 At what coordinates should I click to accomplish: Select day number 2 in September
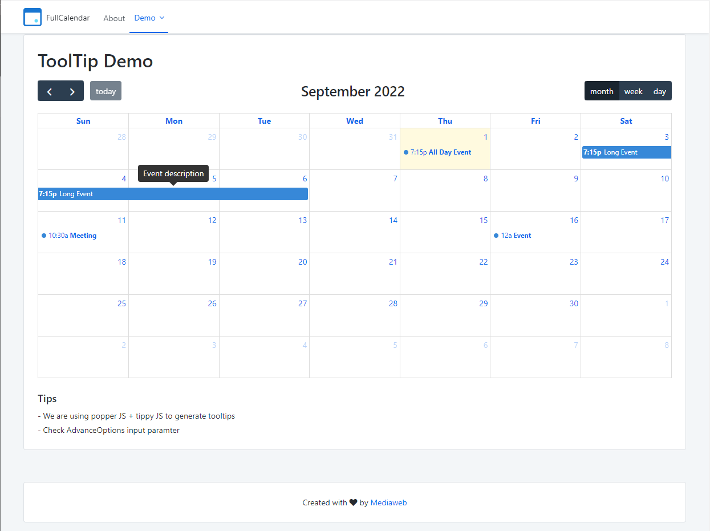click(576, 137)
